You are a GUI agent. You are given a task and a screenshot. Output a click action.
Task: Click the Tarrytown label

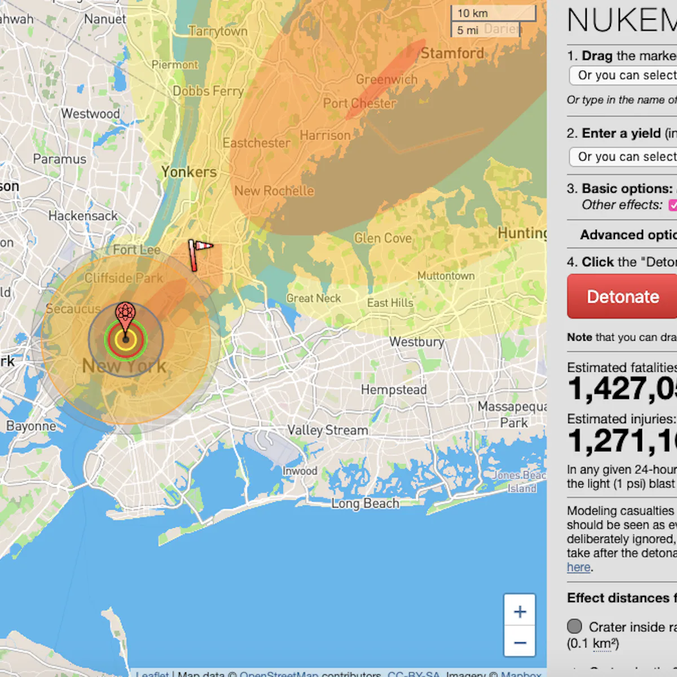pos(218,32)
